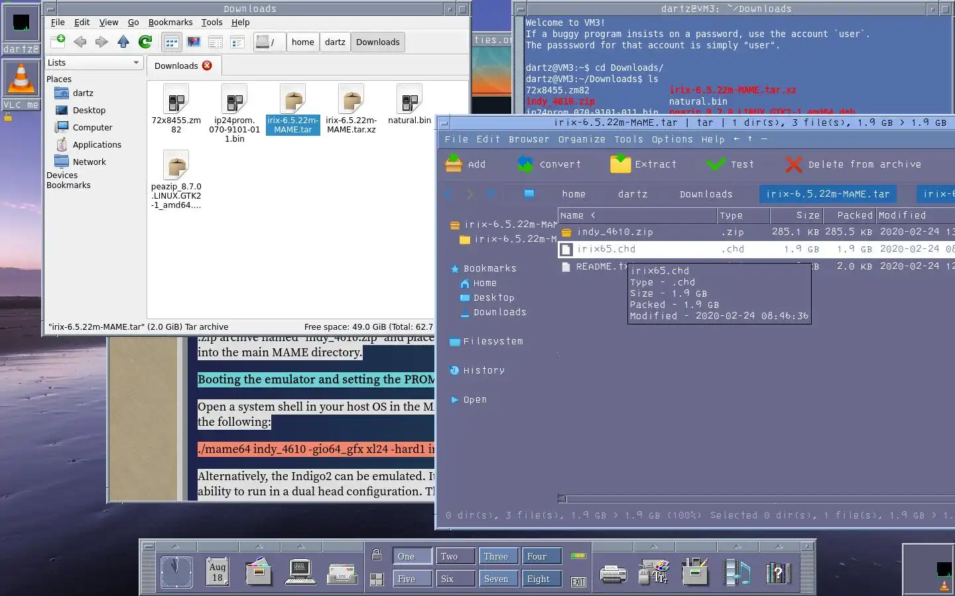This screenshot has width=955, height=596.
Task: Select the 72x8455.zm82 file icon
Action: click(176, 100)
